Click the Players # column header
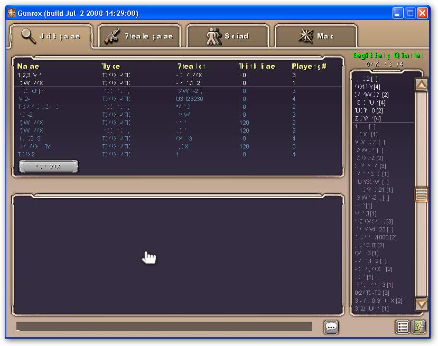This screenshot has height=346, width=438. coord(309,67)
